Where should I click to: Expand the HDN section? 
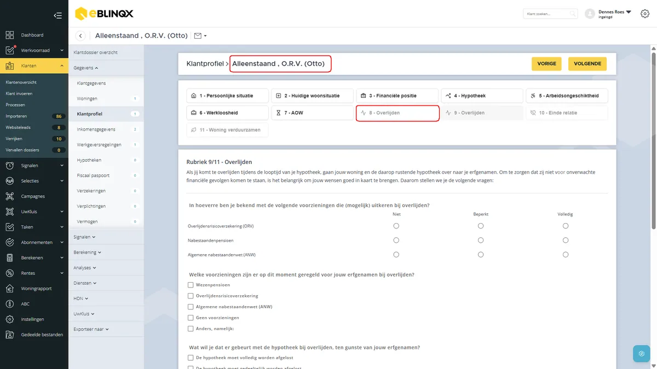pyautogui.click(x=81, y=298)
